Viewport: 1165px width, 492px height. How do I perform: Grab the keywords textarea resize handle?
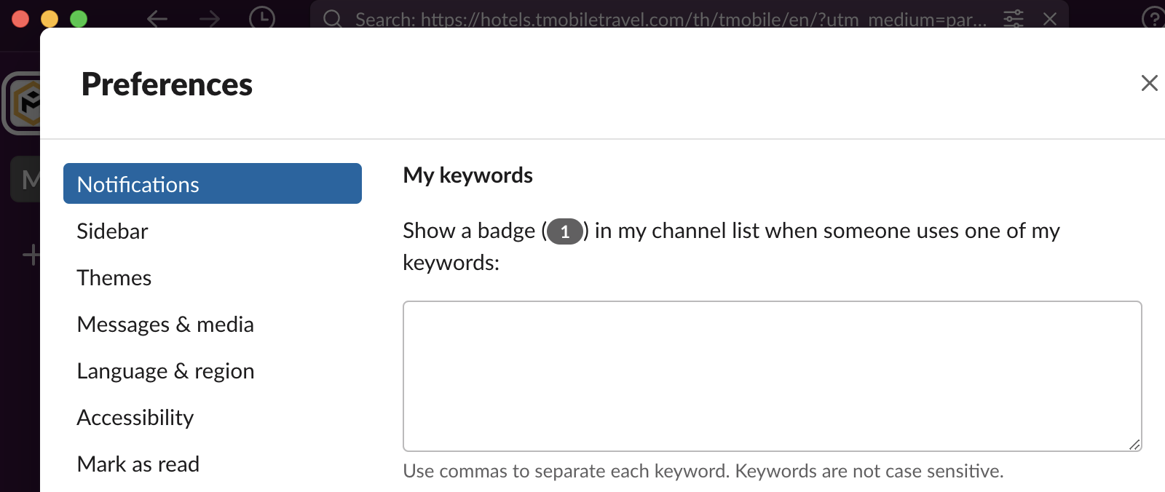pos(1134,444)
